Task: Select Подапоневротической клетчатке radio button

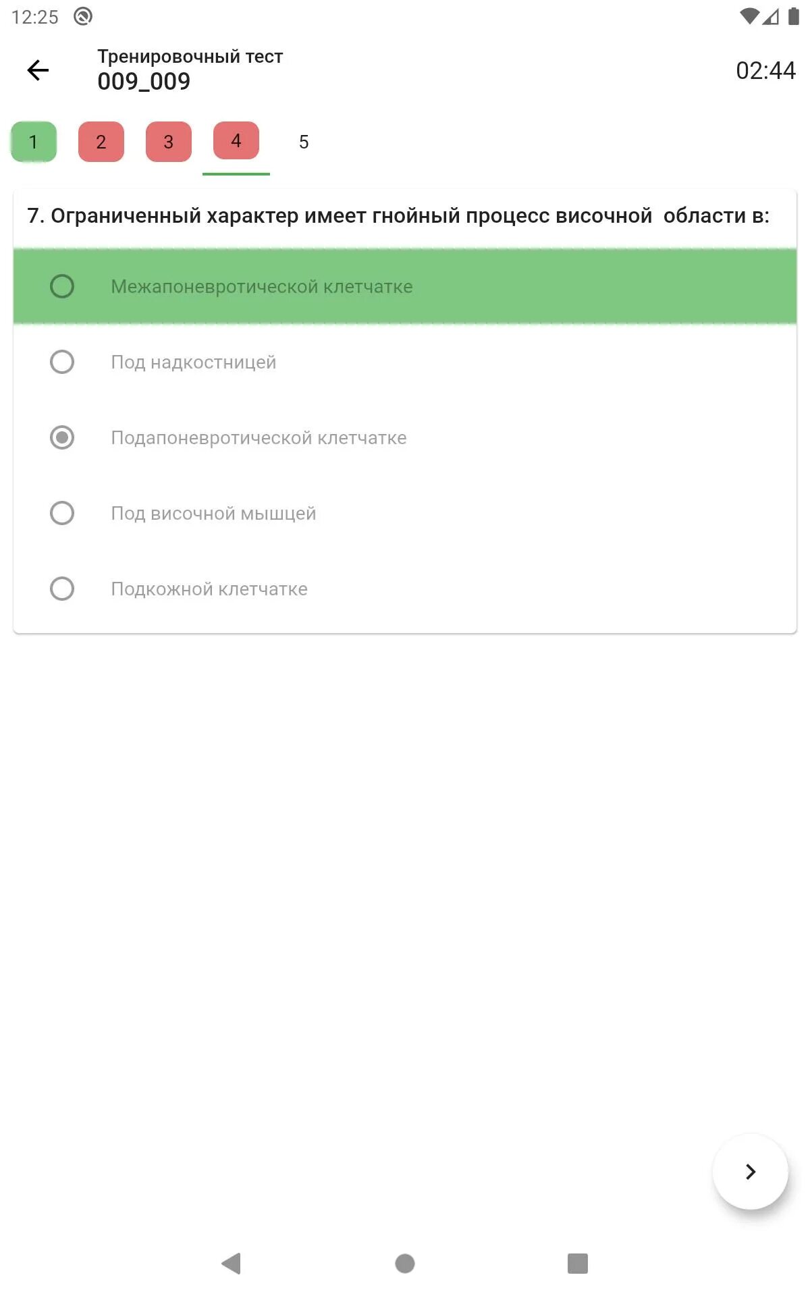Action: click(x=62, y=437)
